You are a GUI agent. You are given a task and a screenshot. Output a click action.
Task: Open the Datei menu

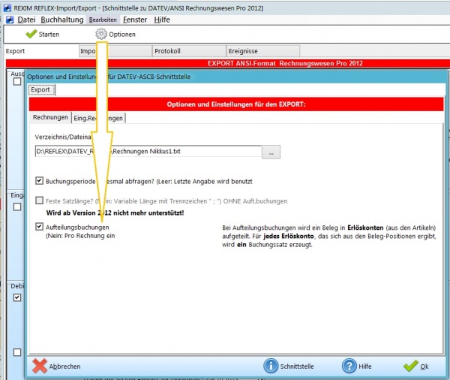click(x=26, y=20)
